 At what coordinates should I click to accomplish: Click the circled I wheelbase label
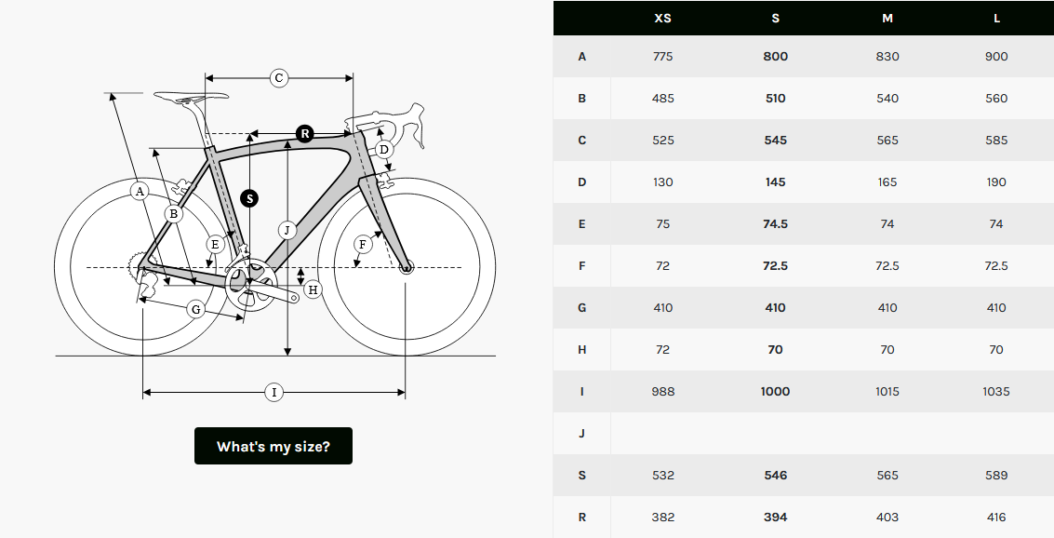274,392
